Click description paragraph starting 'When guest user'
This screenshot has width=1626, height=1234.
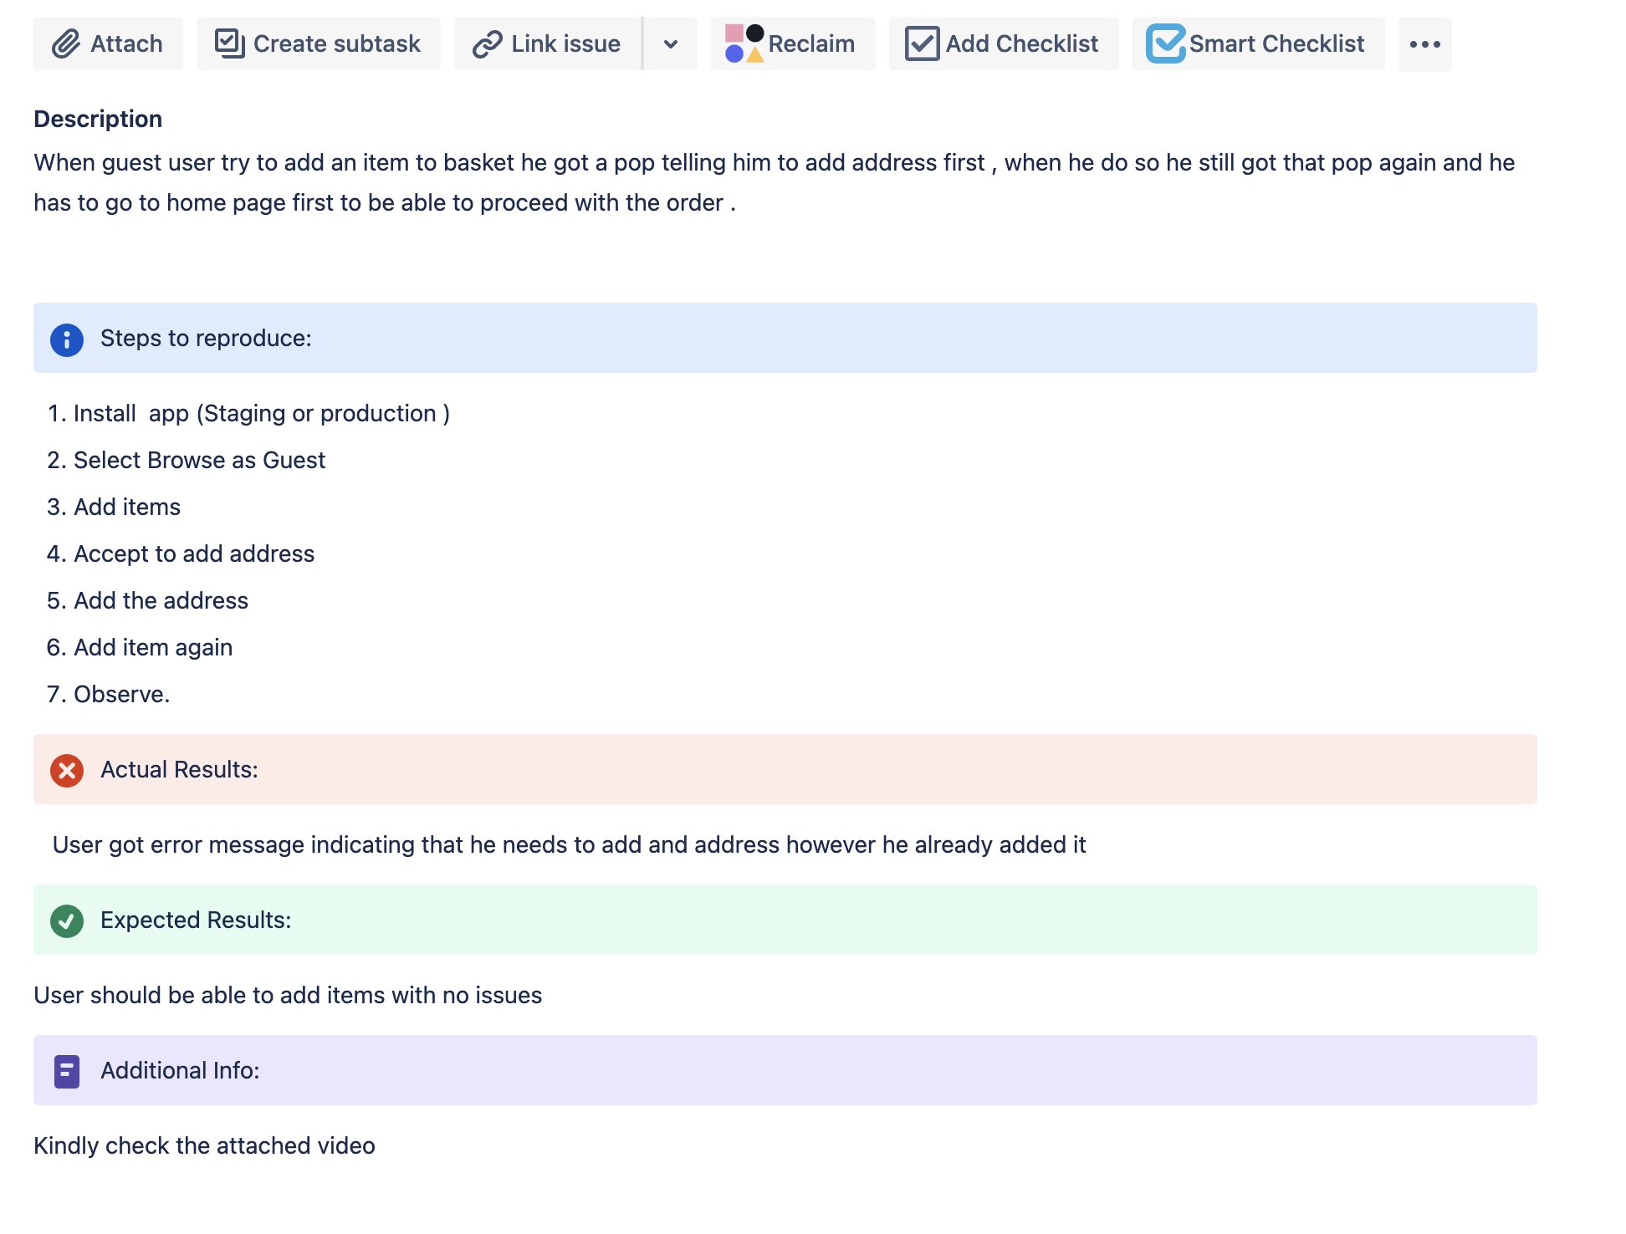point(774,182)
